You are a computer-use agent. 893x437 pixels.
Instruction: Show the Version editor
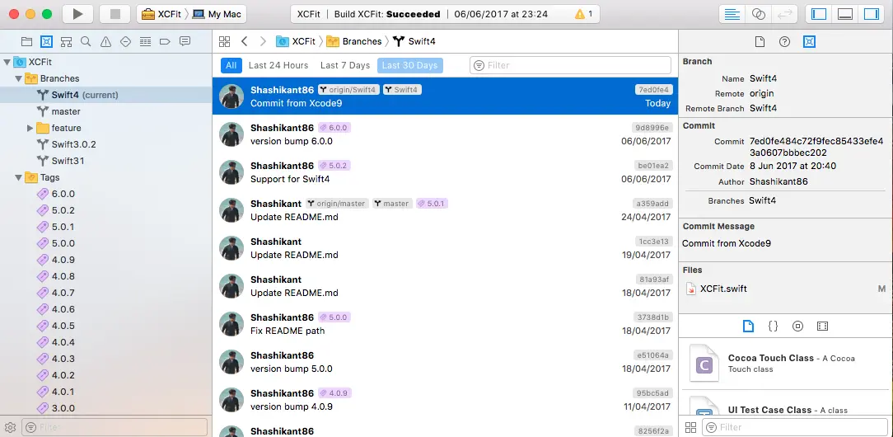(x=784, y=14)
